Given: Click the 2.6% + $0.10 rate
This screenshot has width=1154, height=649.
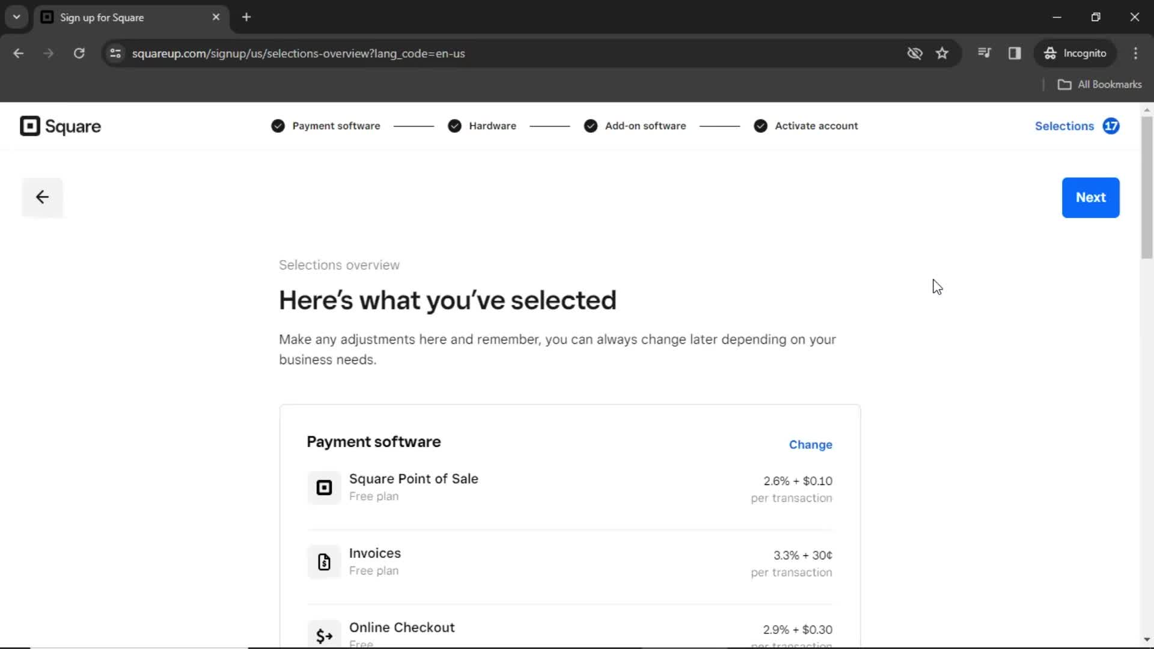Looking at the screenshot, I should pyautogui.click(x=798, y=481).
